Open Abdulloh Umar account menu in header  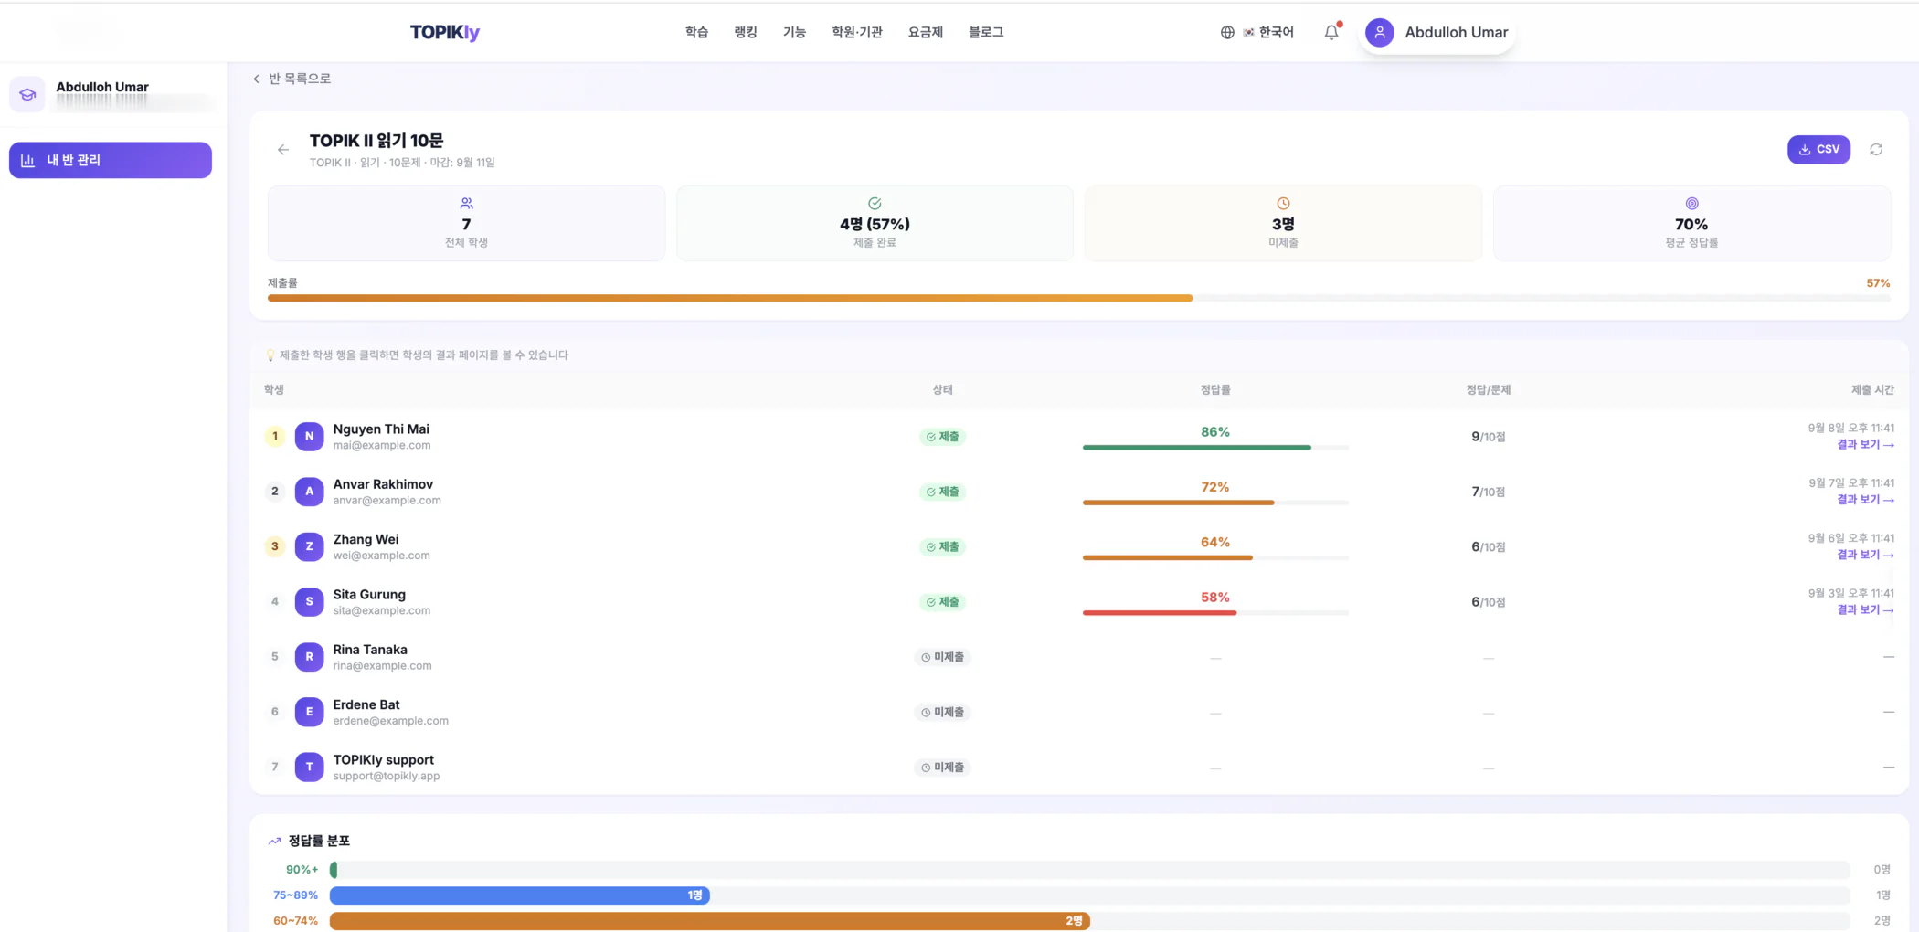point(1437,32)
